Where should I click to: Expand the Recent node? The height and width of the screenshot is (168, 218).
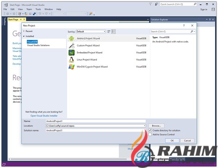tap(24, 31)
